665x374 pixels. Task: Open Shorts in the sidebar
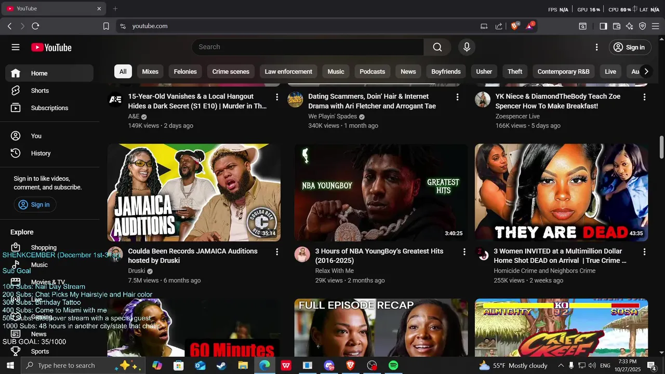(x=50, y=90)
